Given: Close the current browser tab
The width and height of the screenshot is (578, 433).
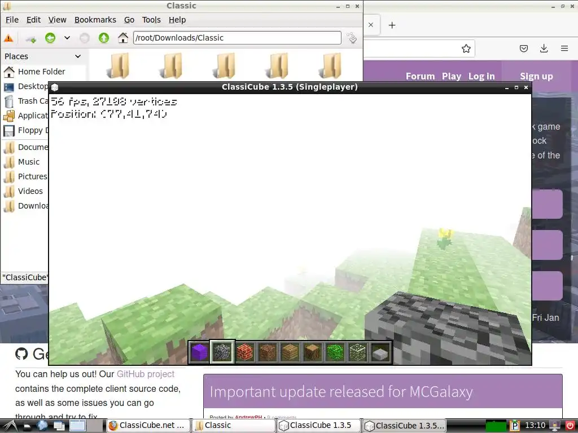Looking at the screenshot, I should pos(371,25).
